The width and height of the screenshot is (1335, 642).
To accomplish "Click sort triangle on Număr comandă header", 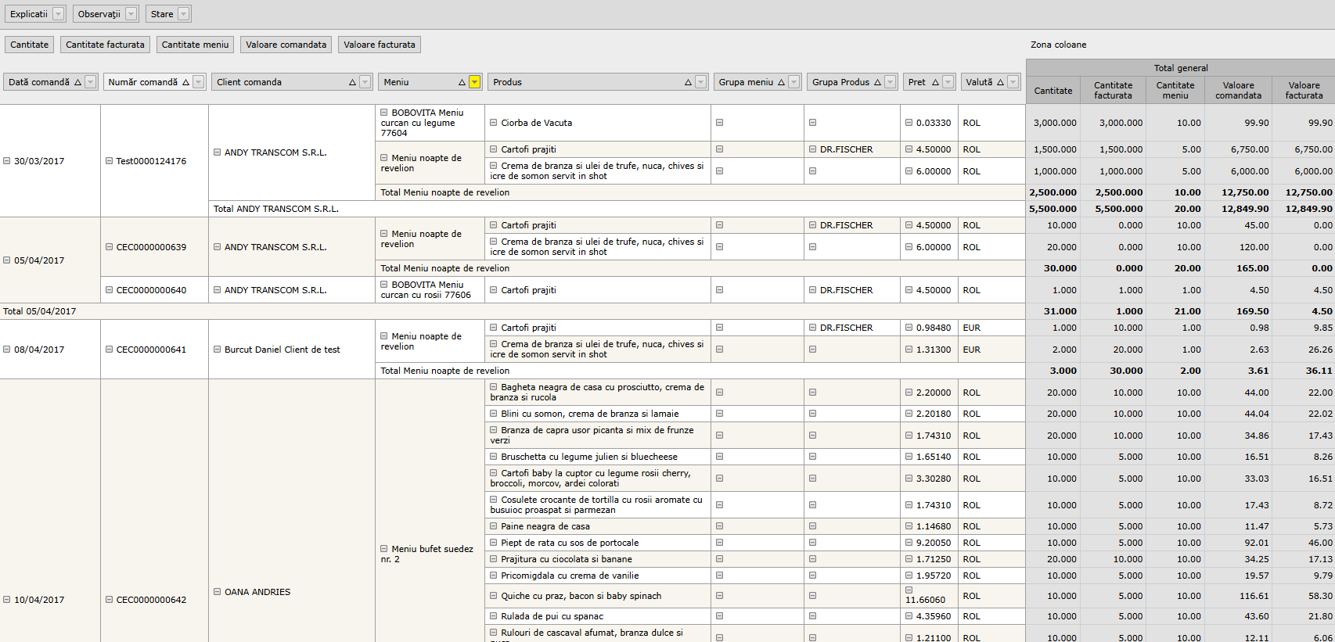I will [x=185, y=82].
